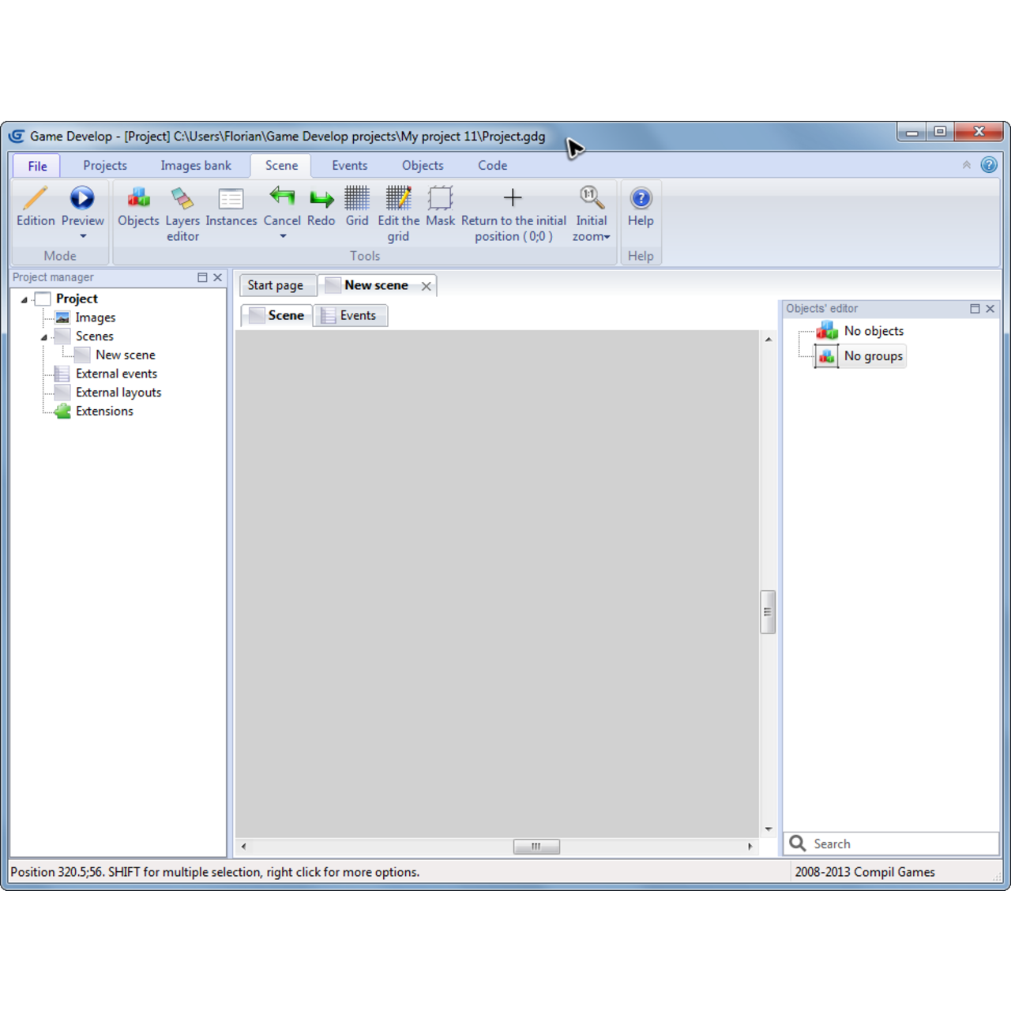The height and width of the screenshot is (1011, 1011).
Task: Expand the Cancel history dropdown arrow
Action: 283,236
